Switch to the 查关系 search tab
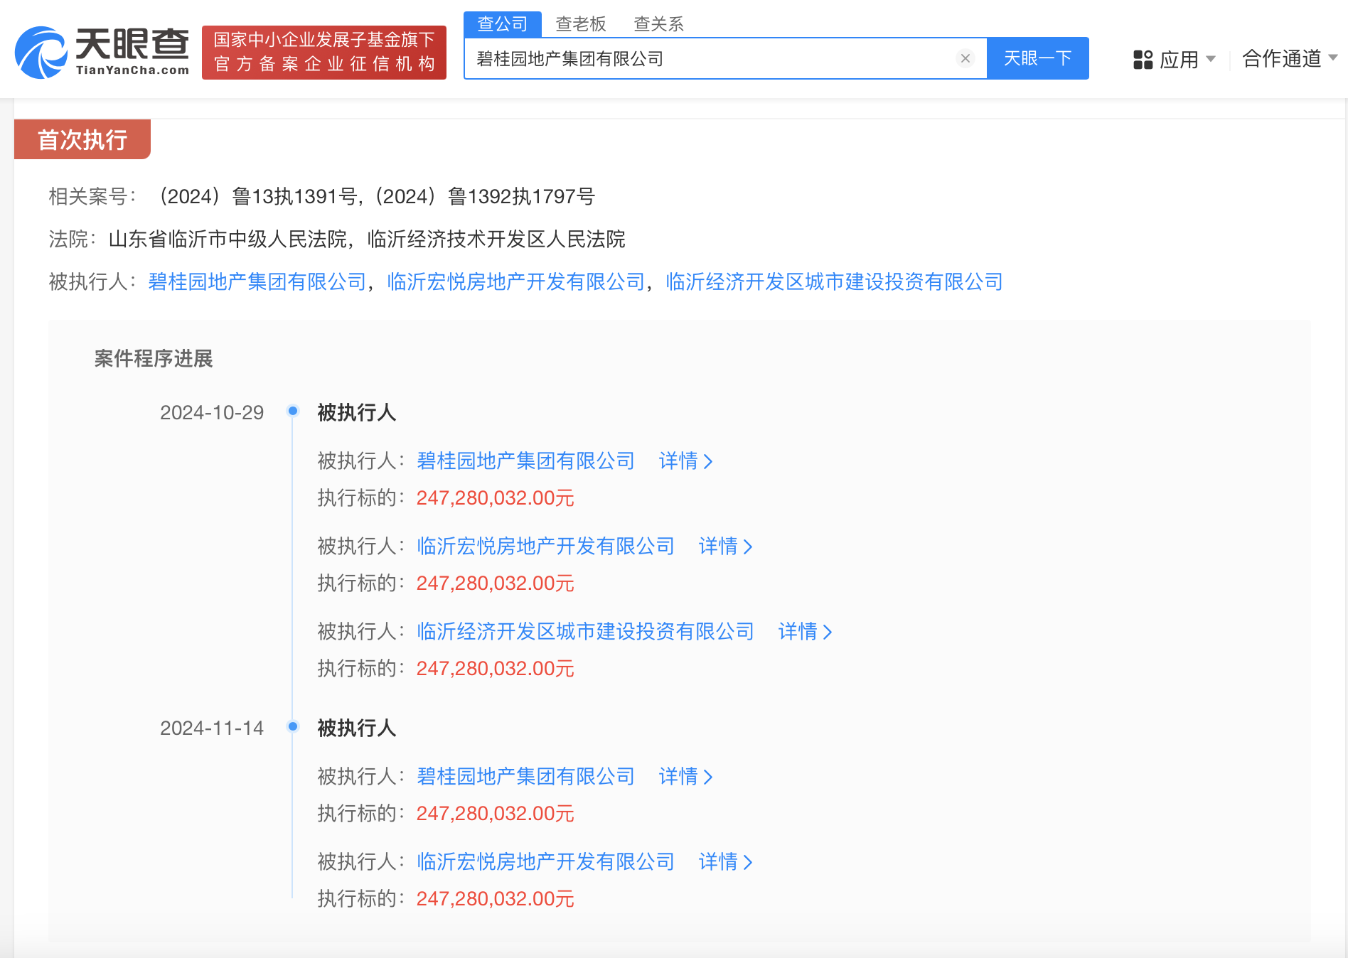The height and width of the screenshot is (958, 1348). 658,24
